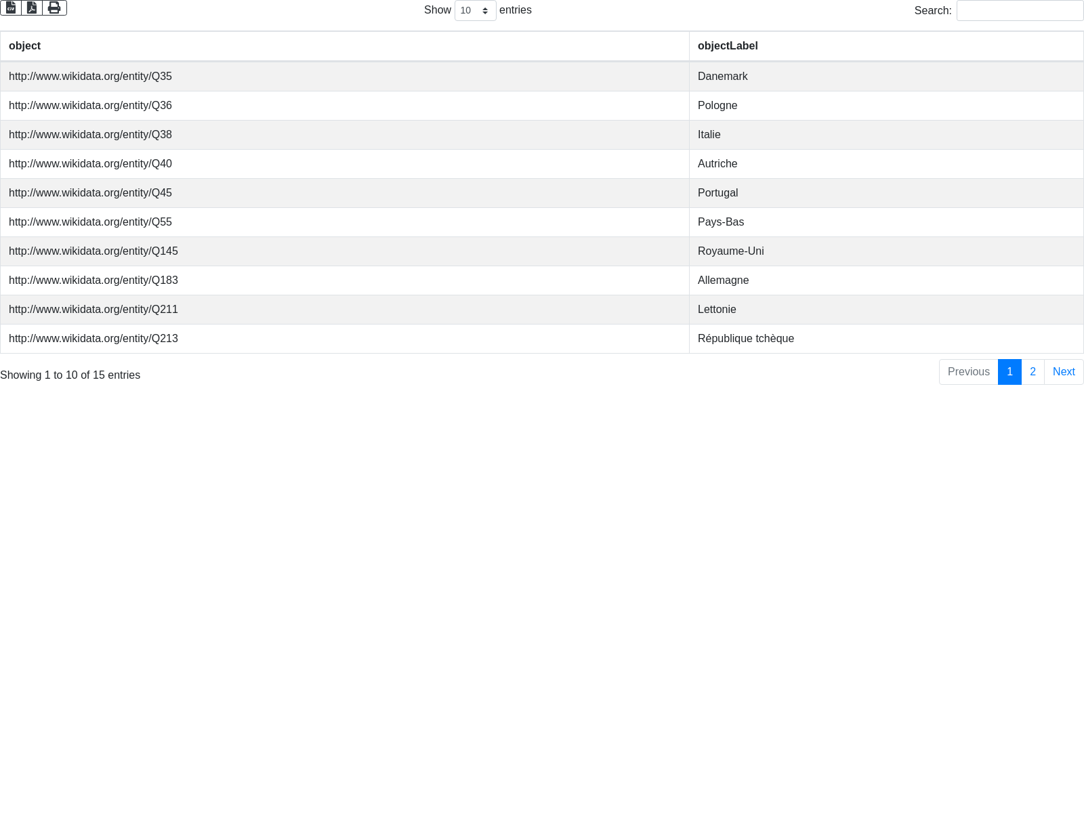Select current page 1 button
Viewport: 1084px width, 813px height.
pos(1009,372)
